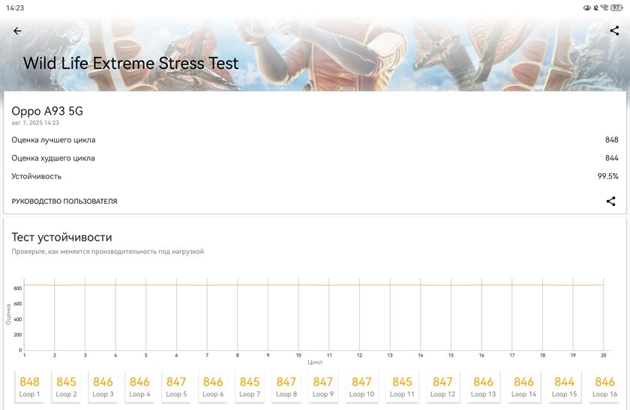
Task: Tap the авг. 7, 2025 14:23 date text
Action: (35, 123)
